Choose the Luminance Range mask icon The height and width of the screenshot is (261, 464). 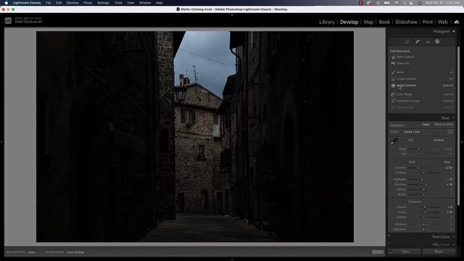(393, 101)
